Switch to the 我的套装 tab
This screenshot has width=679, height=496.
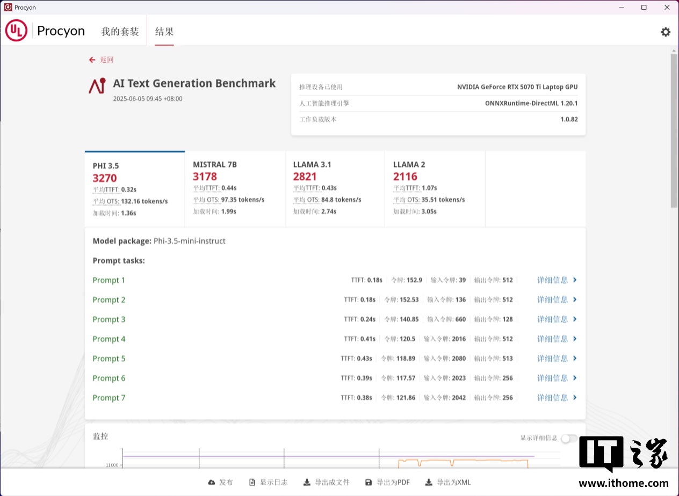click(120, 32)
